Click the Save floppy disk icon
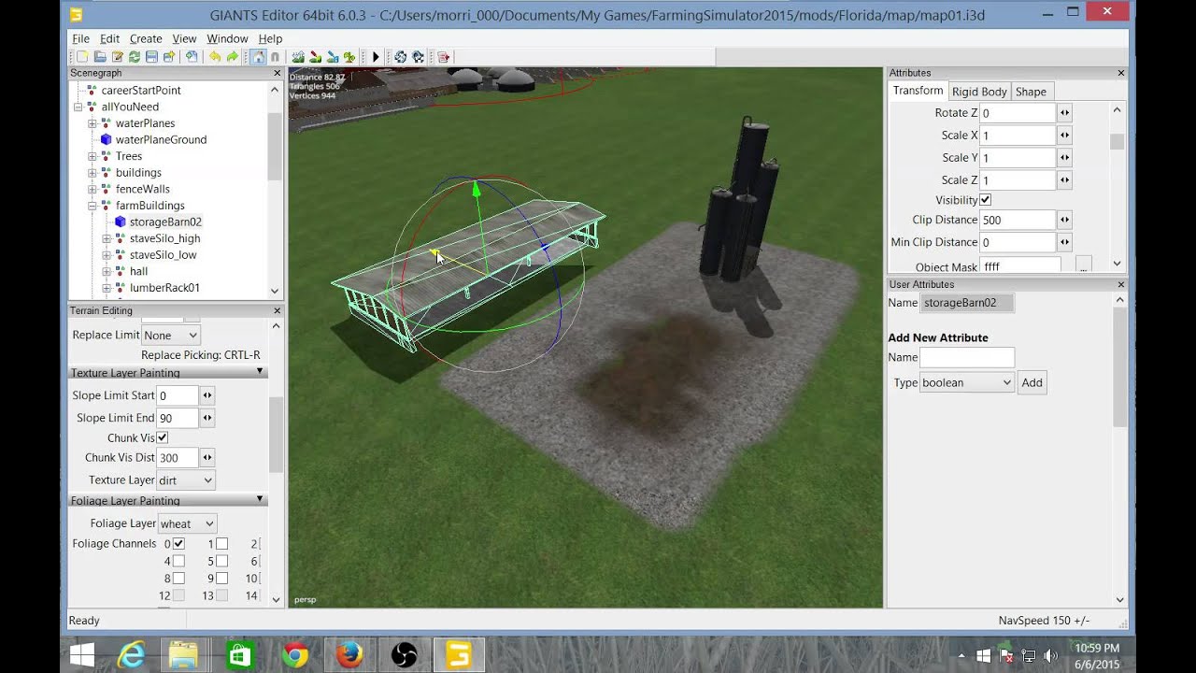The height and width of the screenshot is (673, 1196). tap(151, 57)
